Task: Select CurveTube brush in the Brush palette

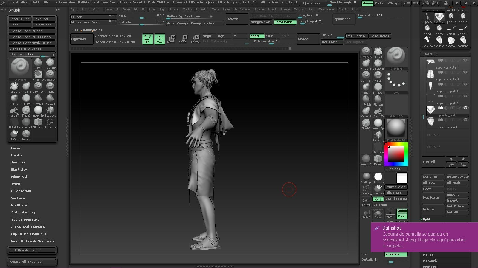Action: (x=14, y=87)
